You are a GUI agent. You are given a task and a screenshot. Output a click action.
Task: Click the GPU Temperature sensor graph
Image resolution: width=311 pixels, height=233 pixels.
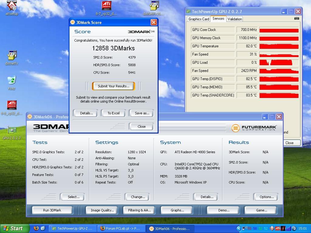(279, 46)
